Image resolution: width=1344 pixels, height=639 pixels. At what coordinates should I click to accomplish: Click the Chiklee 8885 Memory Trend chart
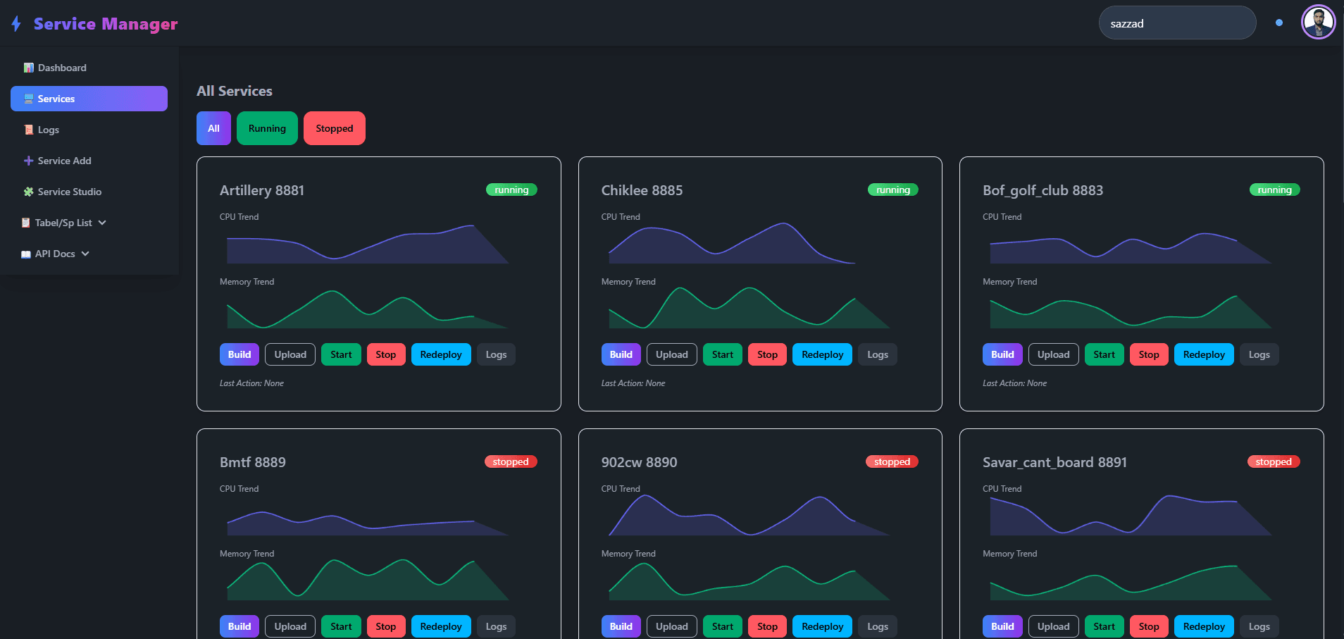click(x=749, y=308)
